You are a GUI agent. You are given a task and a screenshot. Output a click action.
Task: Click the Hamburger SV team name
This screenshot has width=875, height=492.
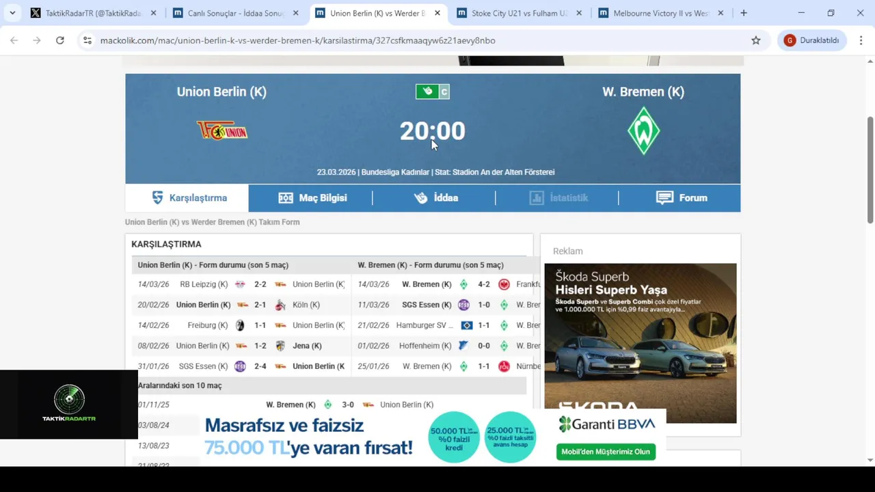click(425, 325)
